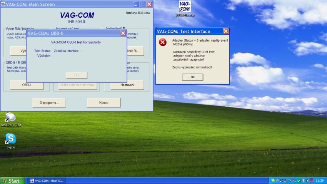Click 'Znovu vyzkoušet komunikaci?' question text
Screen dimensions: 327x184
tap(192, 67)
